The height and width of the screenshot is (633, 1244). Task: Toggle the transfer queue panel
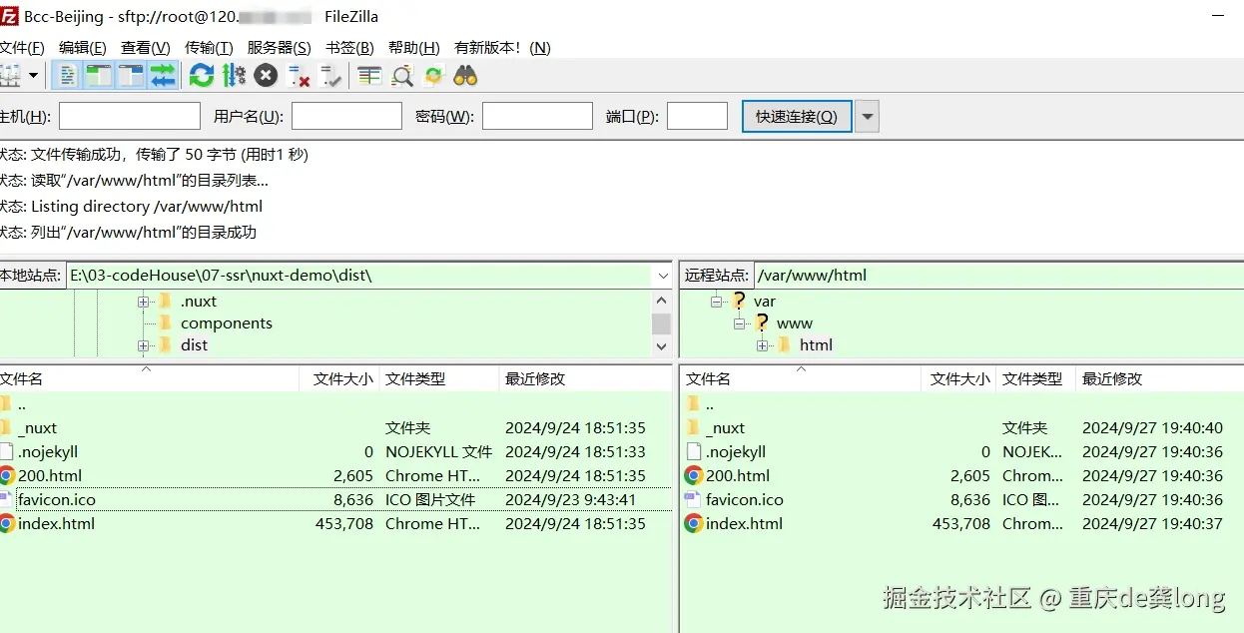click(164, 75)
